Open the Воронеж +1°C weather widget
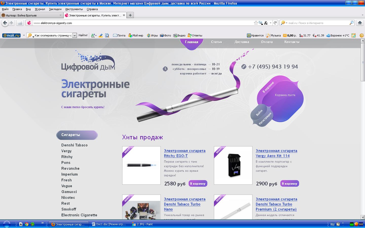This screenshot has width=365, height=228. (x=338, y=35)
